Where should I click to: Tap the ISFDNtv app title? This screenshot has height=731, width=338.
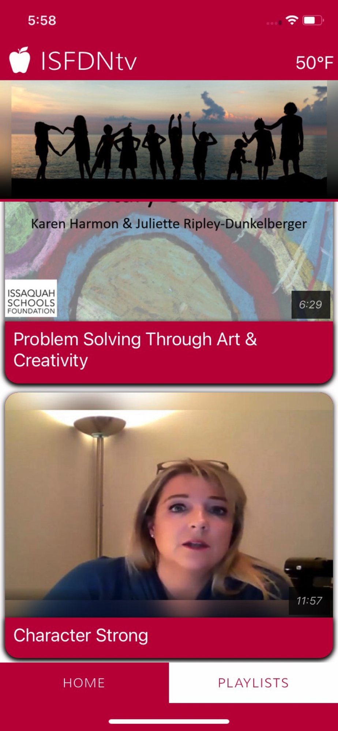click(89, 61)
